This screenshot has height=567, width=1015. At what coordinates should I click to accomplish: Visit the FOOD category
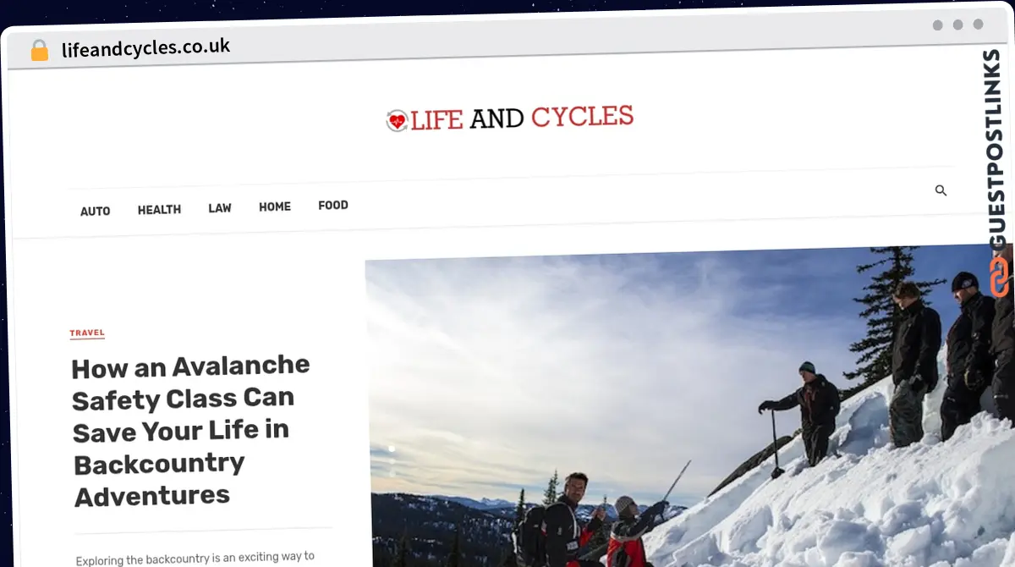(333, 205)
